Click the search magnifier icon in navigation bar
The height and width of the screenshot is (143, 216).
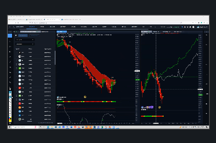[14, 27]
